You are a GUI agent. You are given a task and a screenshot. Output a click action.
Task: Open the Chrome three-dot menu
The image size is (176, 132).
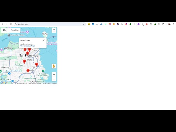[x=174, y=24]
